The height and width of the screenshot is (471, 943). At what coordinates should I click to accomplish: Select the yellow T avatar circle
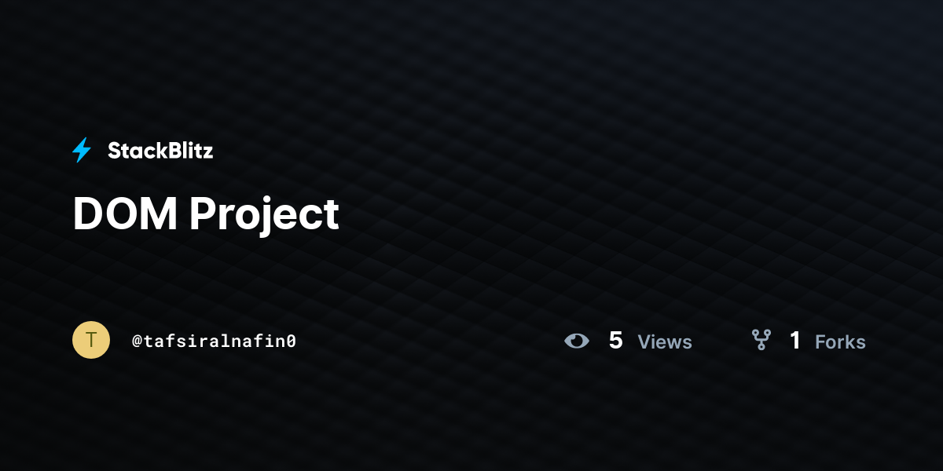coord(91,340)
